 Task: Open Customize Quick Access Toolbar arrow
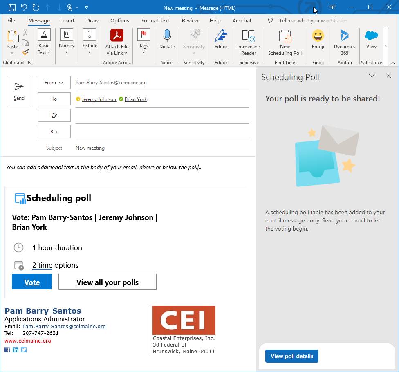pyautogui.click(x=86, y=7)
